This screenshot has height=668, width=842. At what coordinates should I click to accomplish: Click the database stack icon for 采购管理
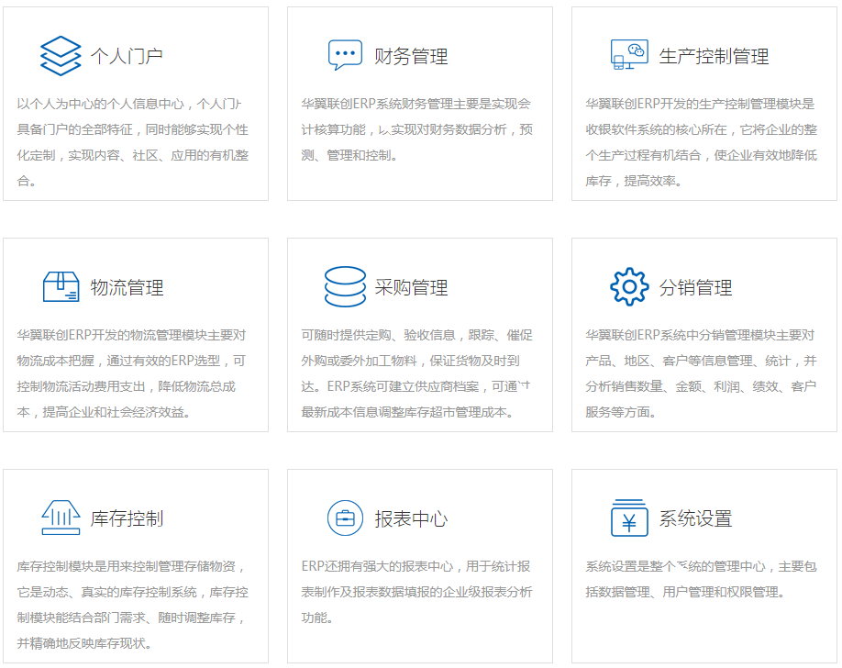(345, 286)
